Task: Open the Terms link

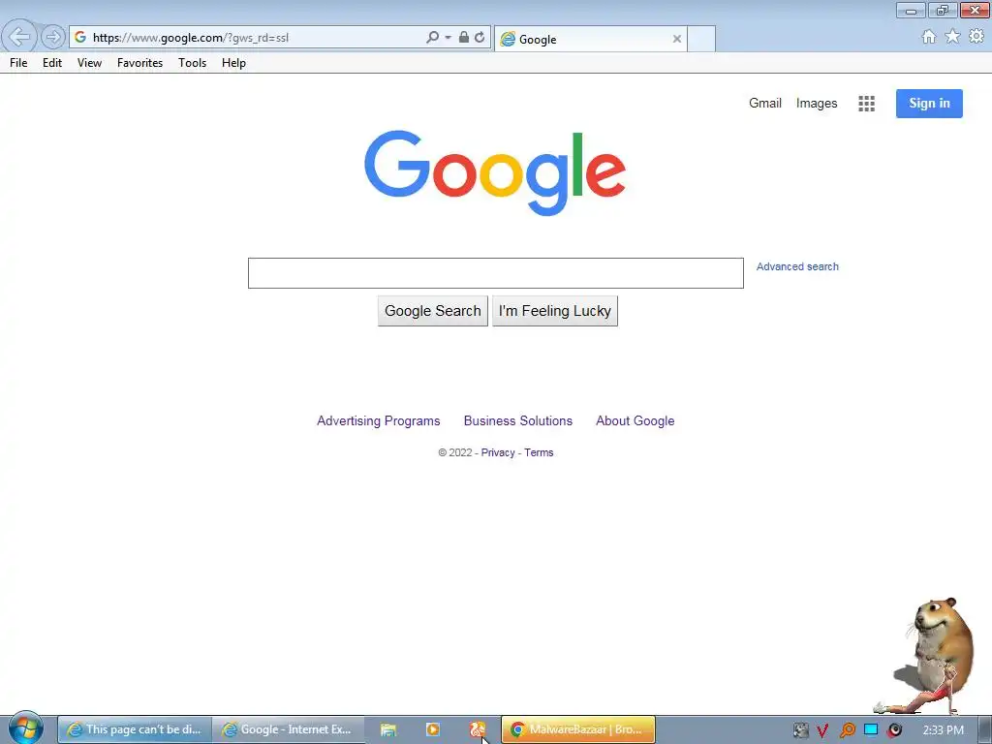Action: pyautogui.click(x=539, y=452)
